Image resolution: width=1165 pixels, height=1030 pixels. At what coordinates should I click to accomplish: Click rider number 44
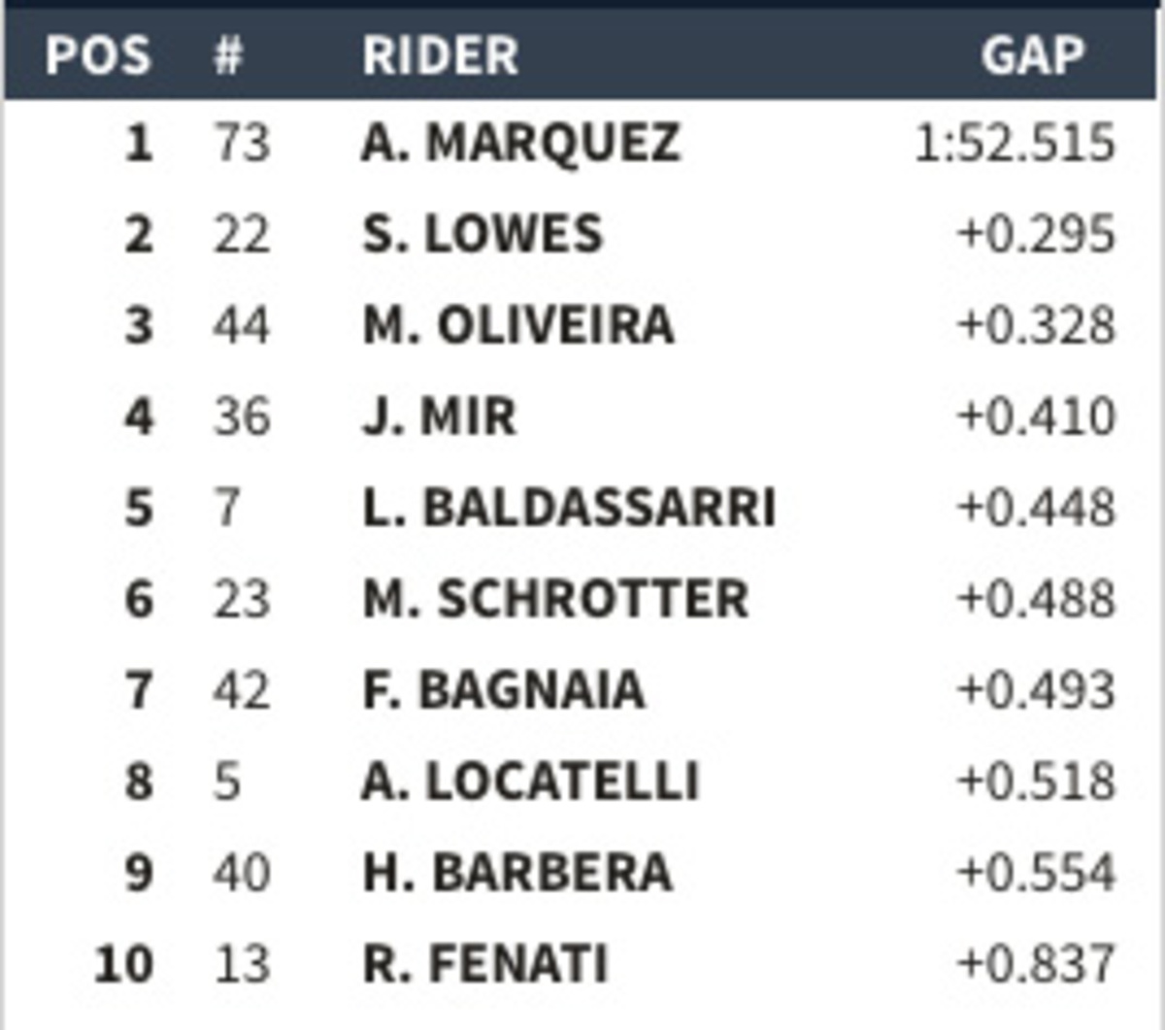click(x=241, y=325)
